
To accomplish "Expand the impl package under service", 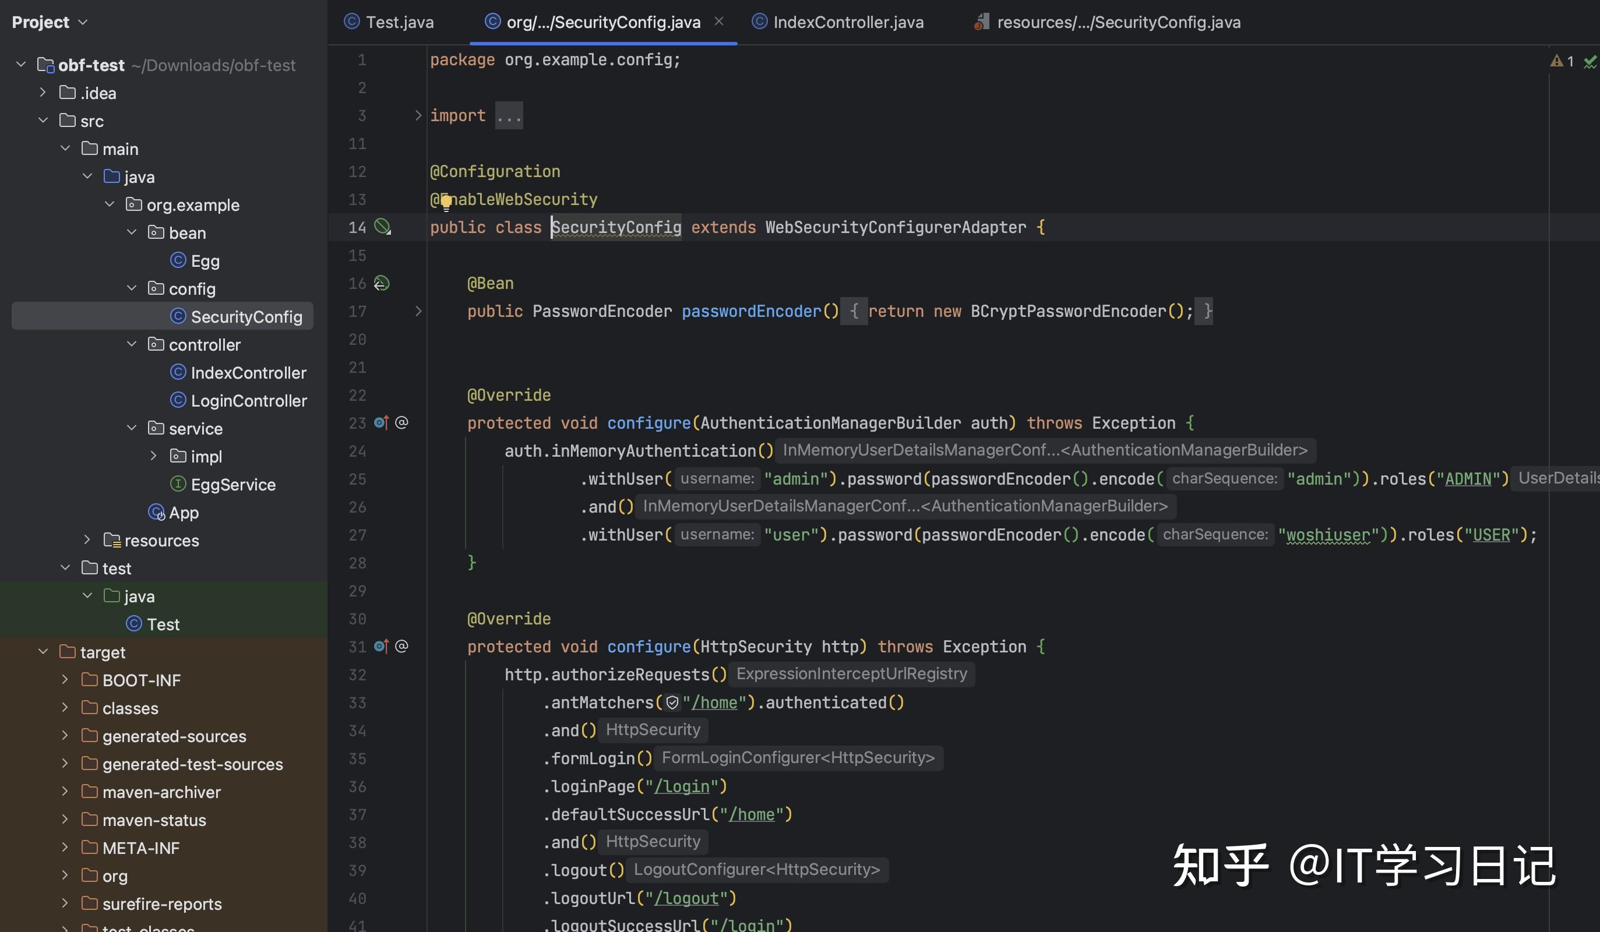I will click(x=153, y=456).
